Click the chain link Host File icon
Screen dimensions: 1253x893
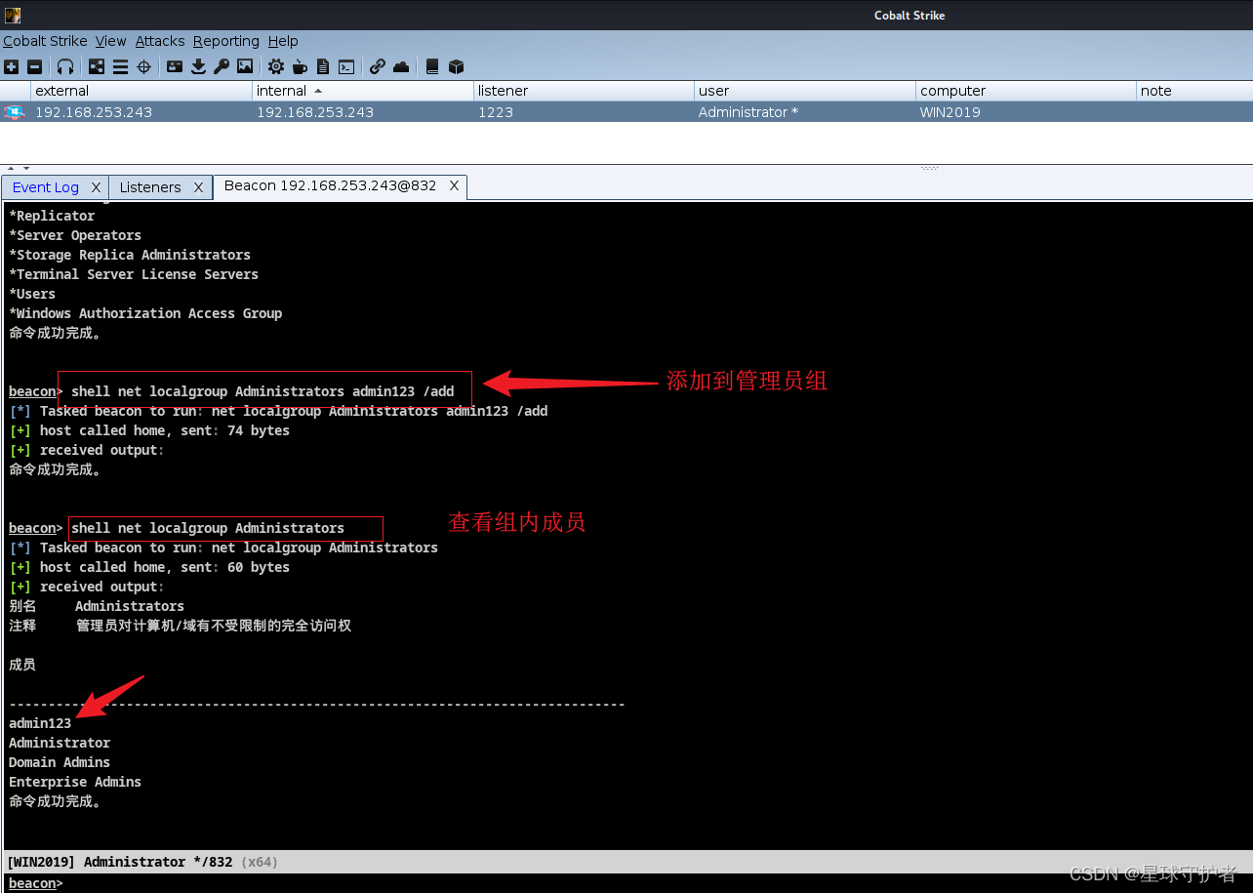pyautogui.click(x=378, y=66)
